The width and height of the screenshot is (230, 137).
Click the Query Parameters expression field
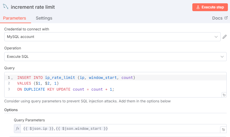tap(120, 129)
